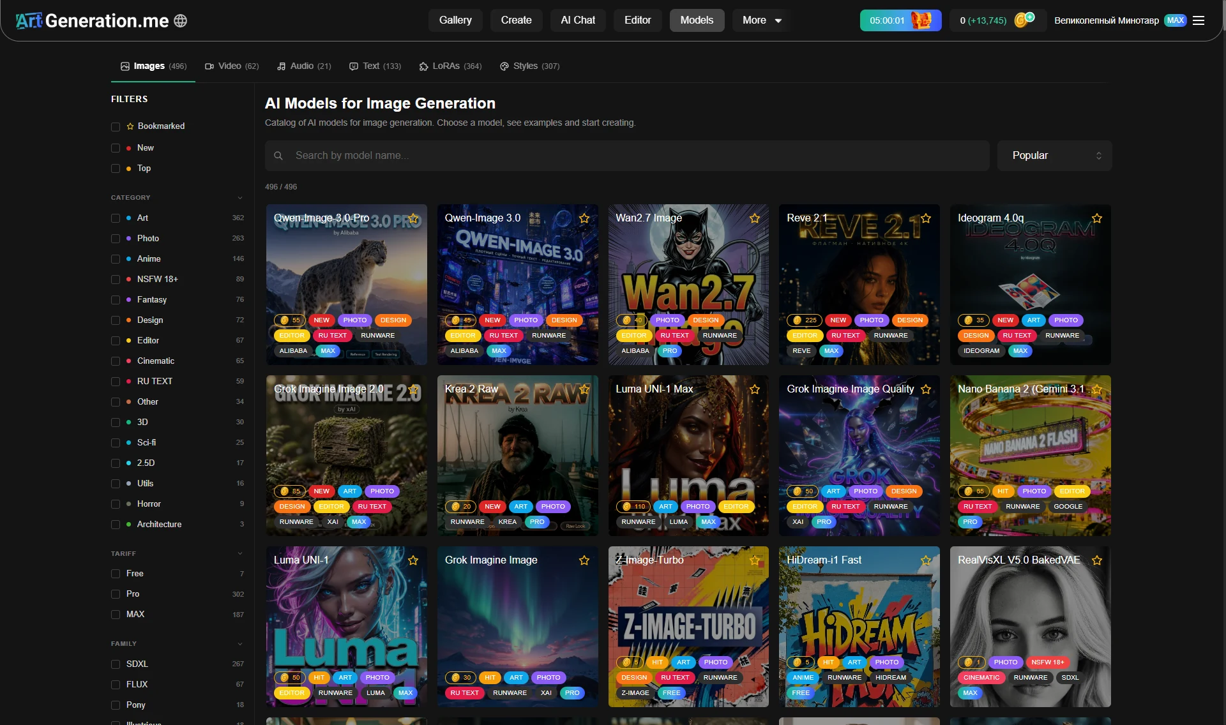Bookmark the Grok Imagine Image Quality star
Image resolution: width=1226 pixels, height=725 pixels.
926,389
